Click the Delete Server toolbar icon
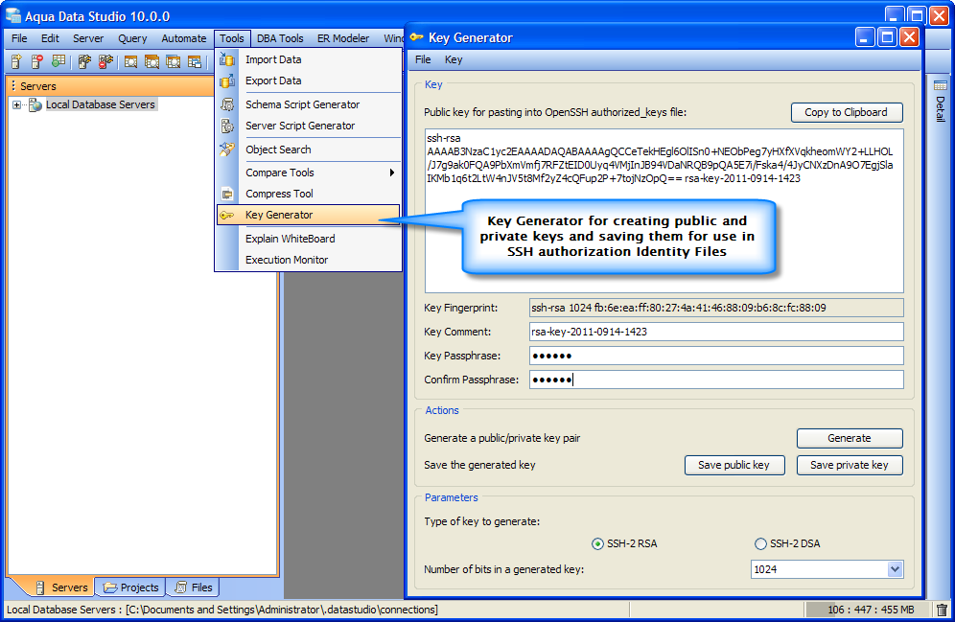The height and width of the screenshot is (622, 955). pyautogui.click(x=37, y=61)
